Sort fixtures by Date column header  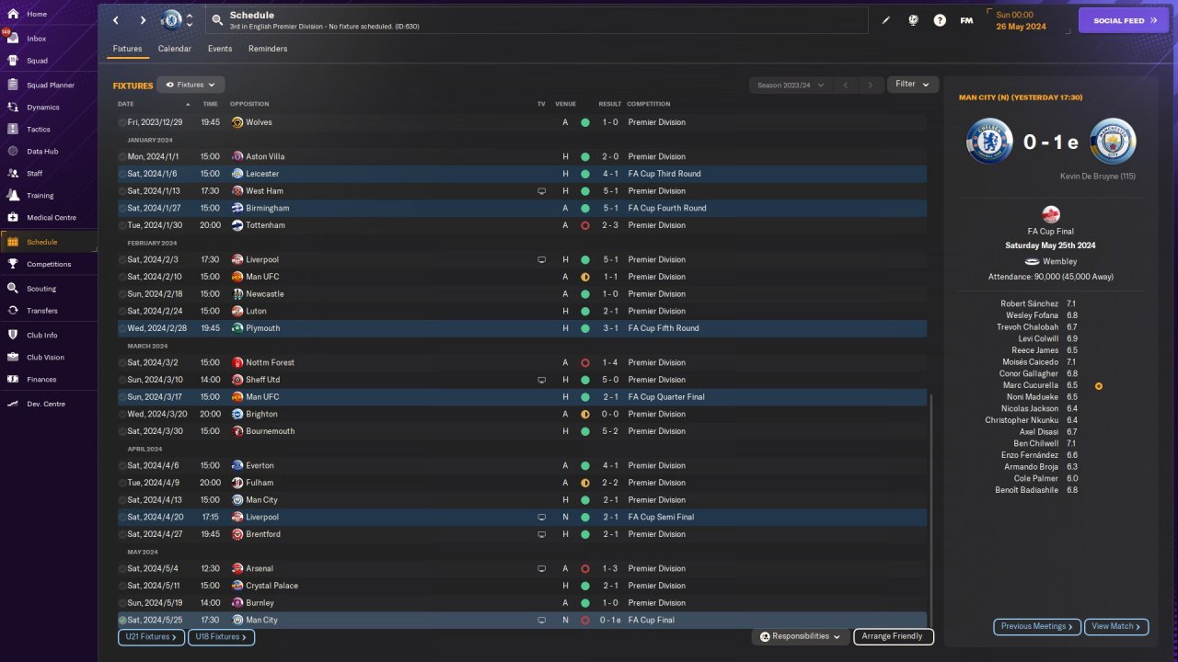click(x=126, y=104)
